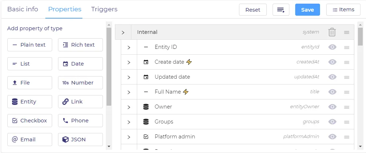Click the playlist-play icon button next to Reset
This screenshot has width=366, height=153.
281,10
